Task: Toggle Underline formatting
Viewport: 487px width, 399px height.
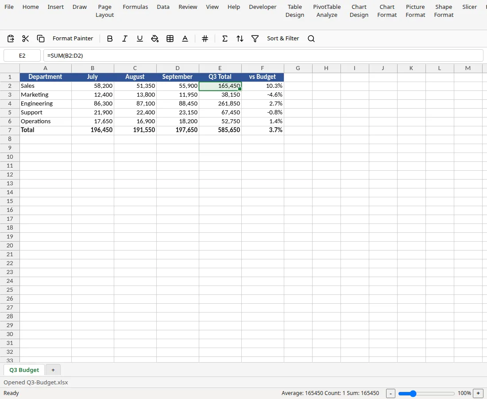Action: click(x=140, y=39)
